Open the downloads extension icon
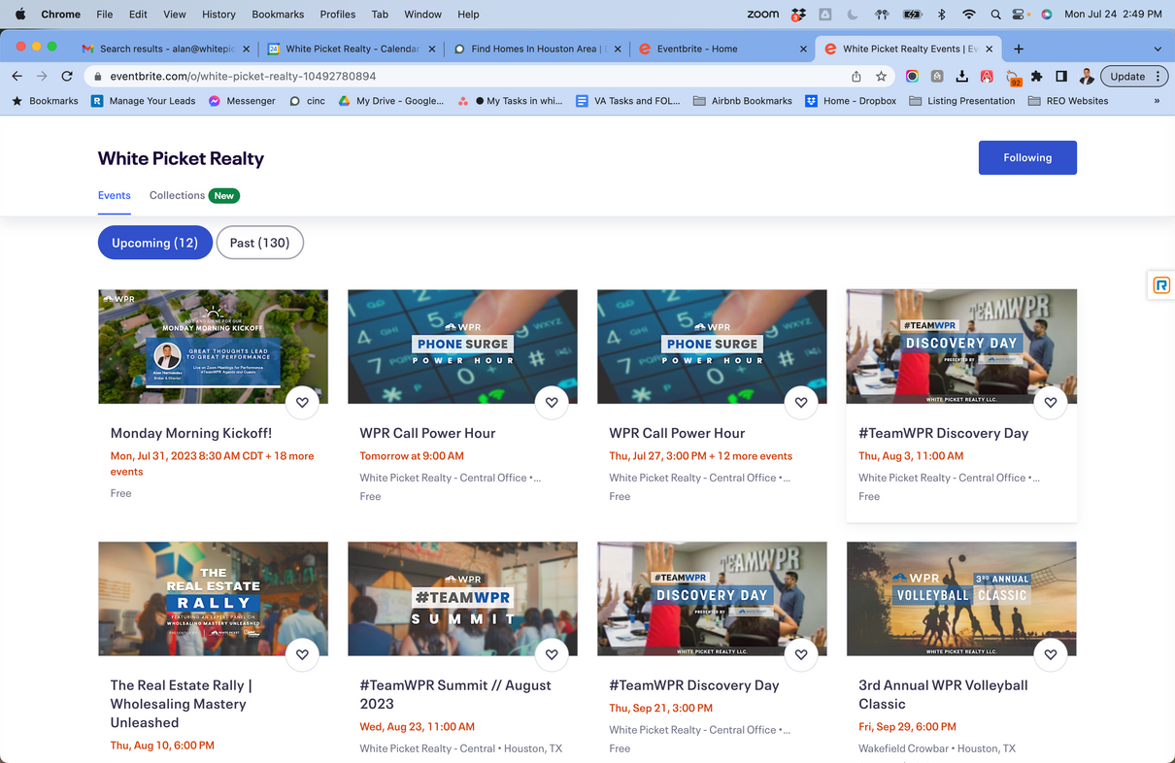This screenshot has height=763, width=1175. (961, 76)
